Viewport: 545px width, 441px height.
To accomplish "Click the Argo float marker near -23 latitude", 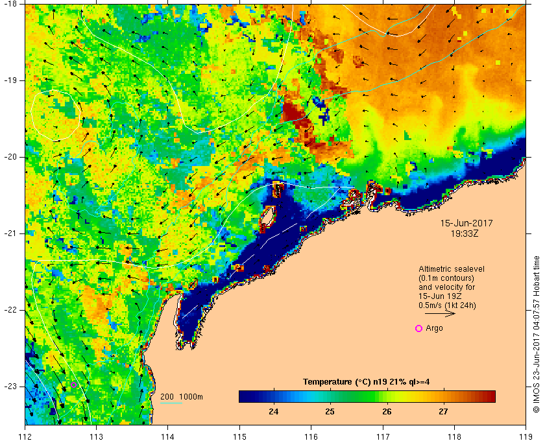I will click(x=74, y=385).
